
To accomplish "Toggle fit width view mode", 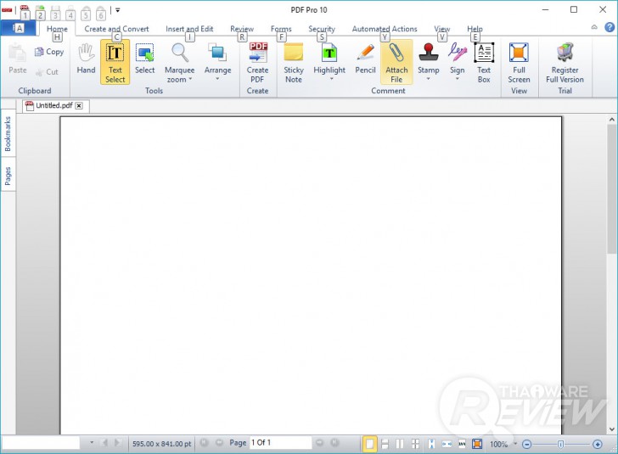I will (447, 444).
